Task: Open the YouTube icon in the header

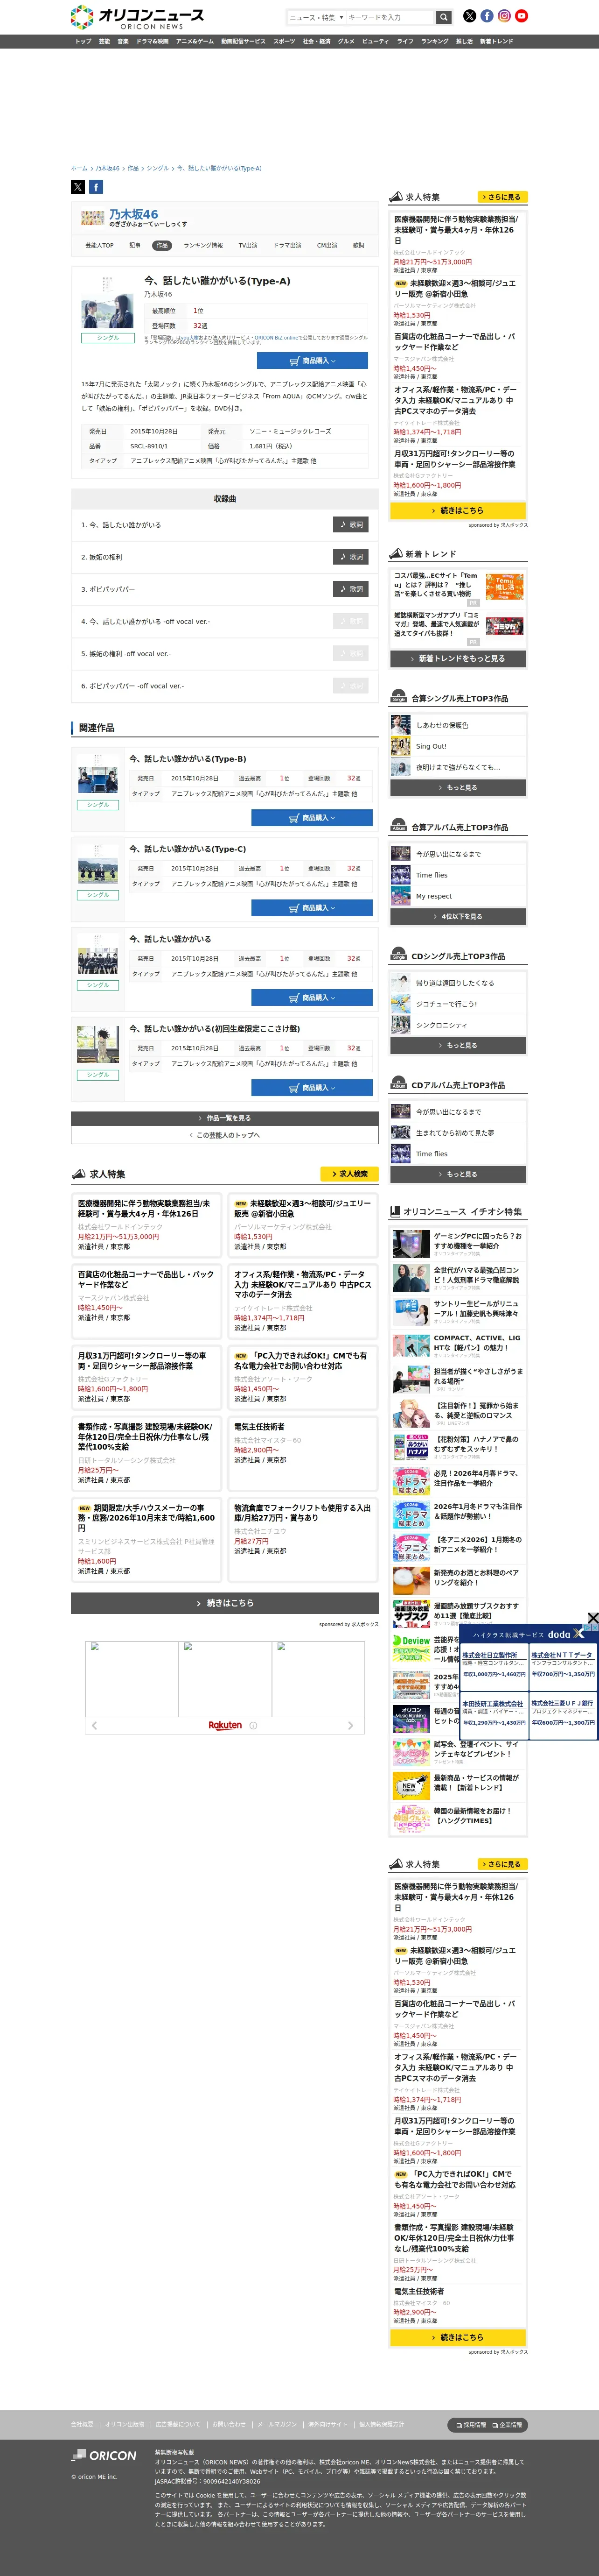Action: pyautogui.click(x=521, y=16)
